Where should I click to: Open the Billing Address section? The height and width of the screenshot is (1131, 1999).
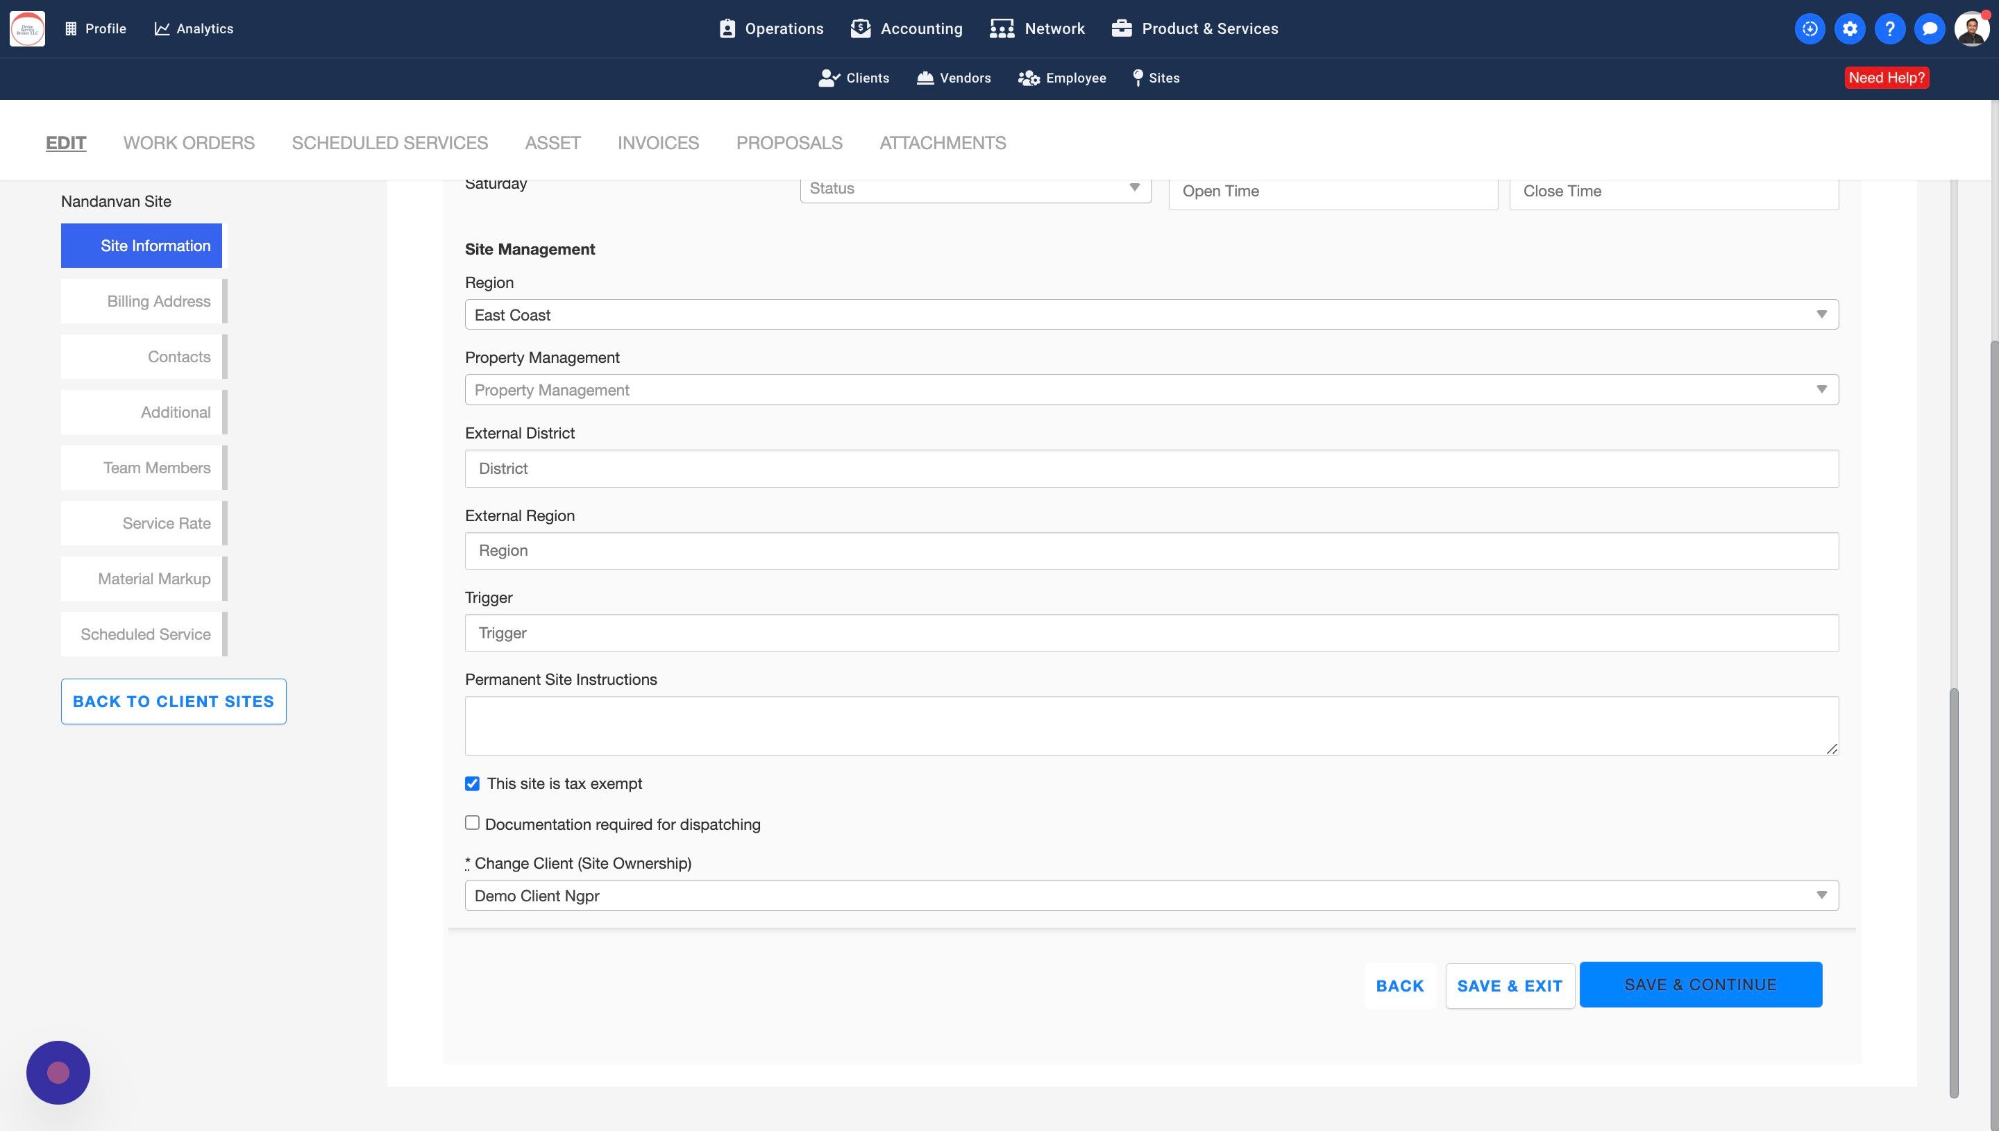158,301
